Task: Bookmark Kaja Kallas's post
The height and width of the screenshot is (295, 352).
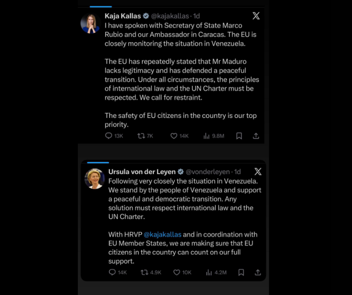Action: tap(239, 136)
